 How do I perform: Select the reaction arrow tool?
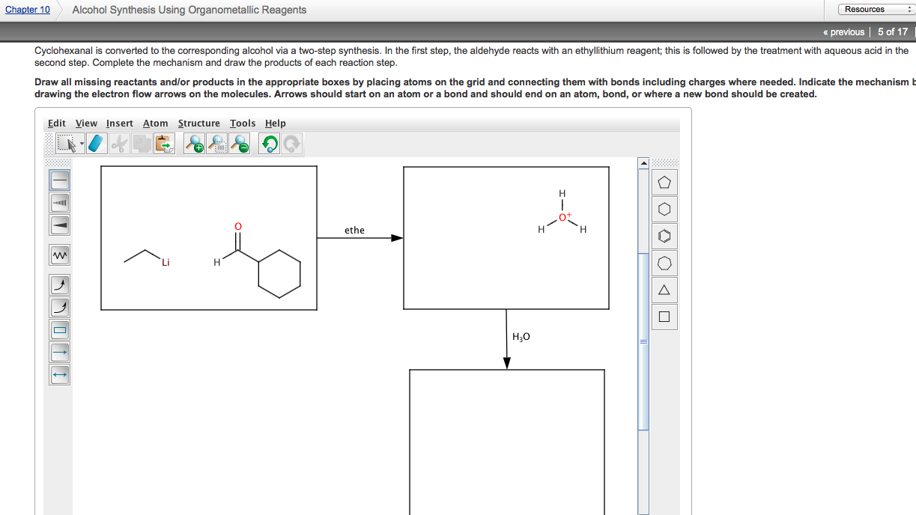(x=59, y=352)
